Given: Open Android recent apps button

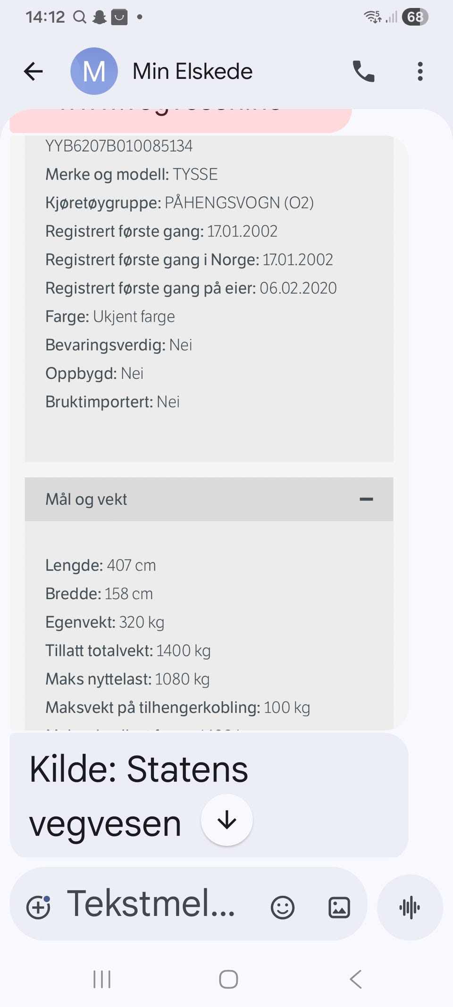Looking at the screenshot, I should 102,980.
